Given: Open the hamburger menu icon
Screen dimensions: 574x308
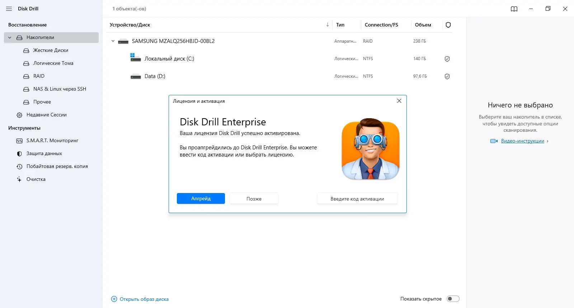Looking at the screenshot, I should coord(9,9).
